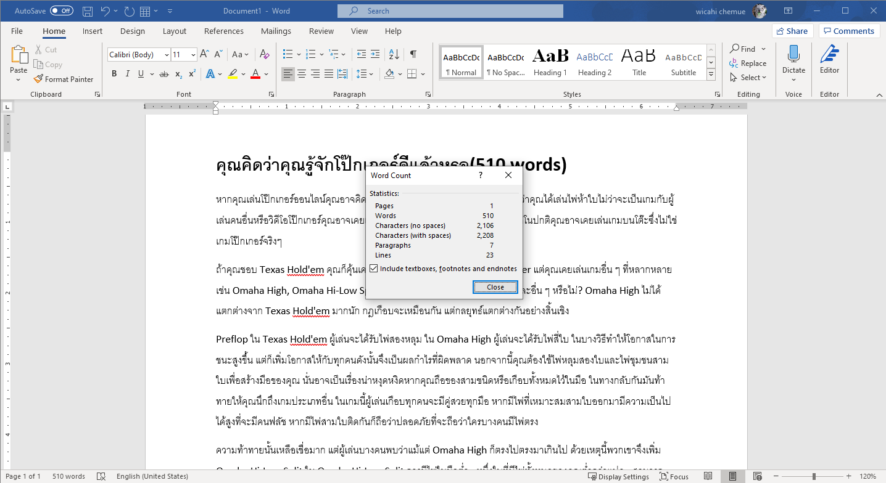This screenshot has height=483, width=886.
Task: Click the Paste clipboard icon
Action: tap(19, 55)
